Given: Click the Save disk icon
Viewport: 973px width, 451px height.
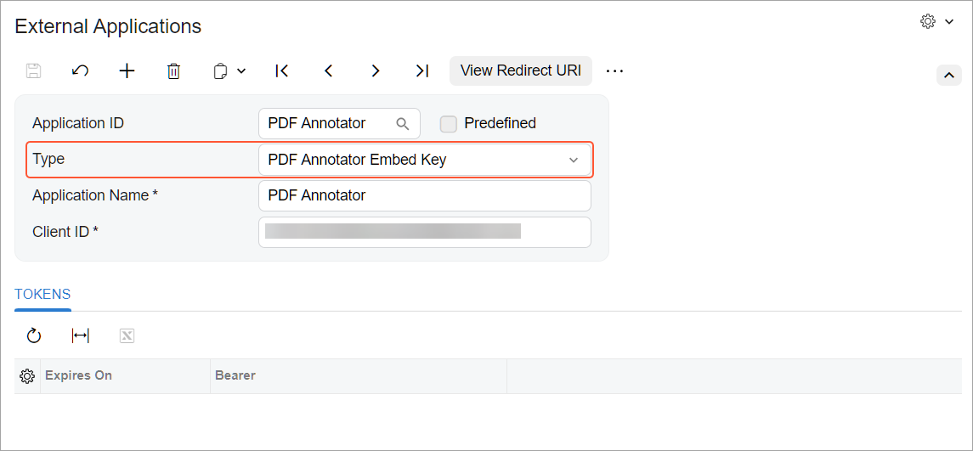Looking at the screenshot, I should pos(33,70).
